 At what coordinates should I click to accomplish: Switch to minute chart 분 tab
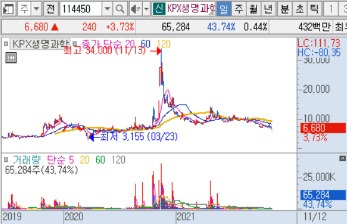[285, 9]
